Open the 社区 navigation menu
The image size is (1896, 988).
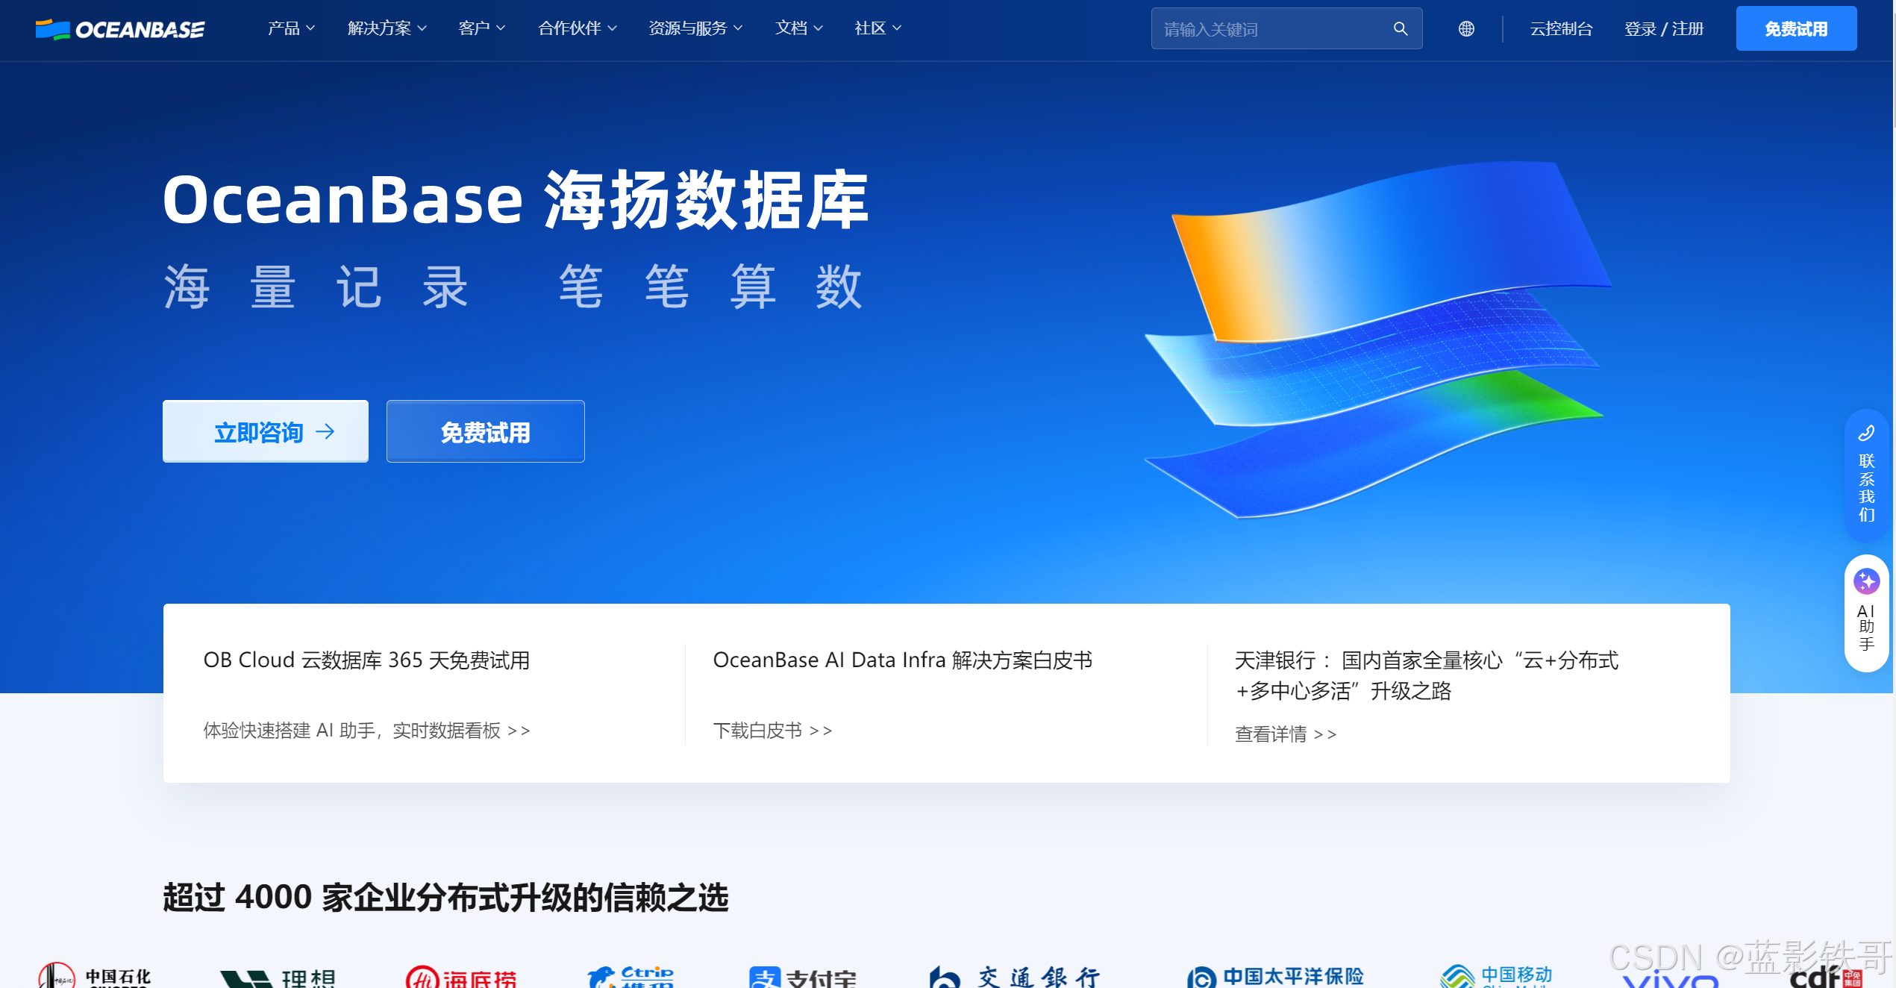(x=877, y=28)
